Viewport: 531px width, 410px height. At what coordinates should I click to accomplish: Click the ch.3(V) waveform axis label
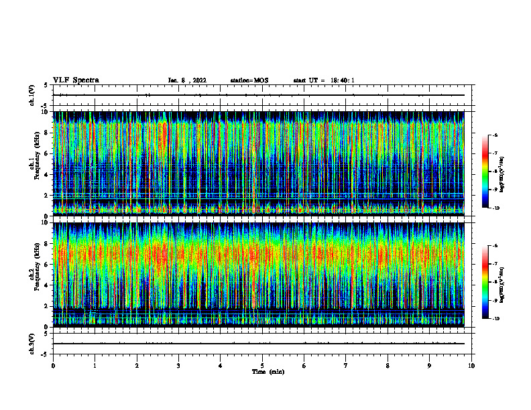(32, 344)
